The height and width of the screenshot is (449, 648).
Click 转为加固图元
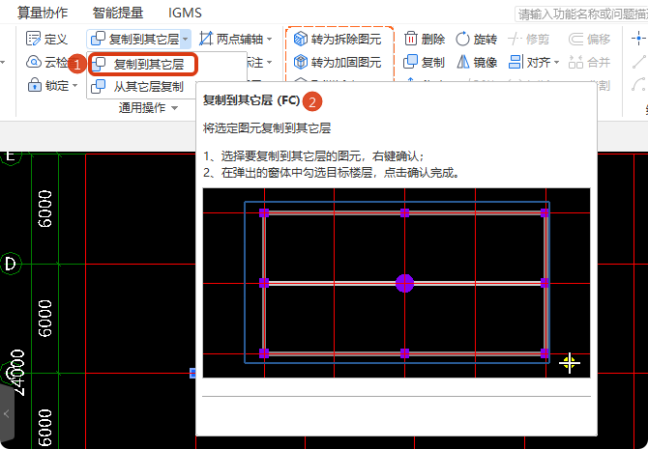tap(338, 63)
